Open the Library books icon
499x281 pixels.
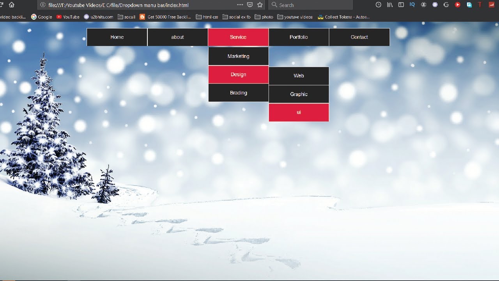click(390, 5)
